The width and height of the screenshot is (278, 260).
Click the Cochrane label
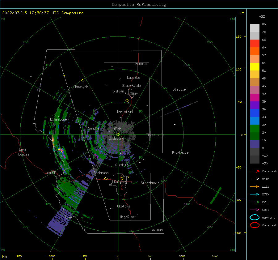click(x=101, y=173)
